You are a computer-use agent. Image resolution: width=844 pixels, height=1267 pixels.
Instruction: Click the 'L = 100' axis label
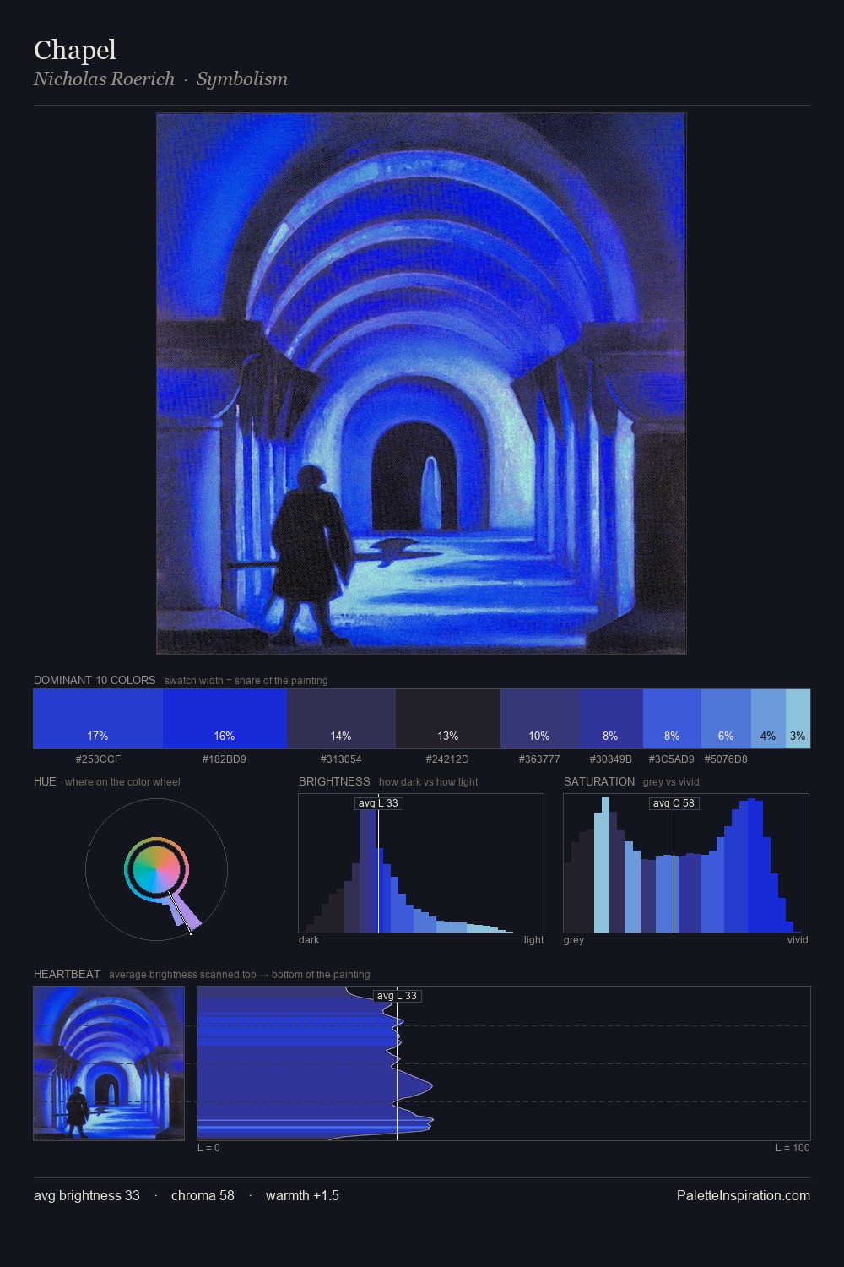793,1148
